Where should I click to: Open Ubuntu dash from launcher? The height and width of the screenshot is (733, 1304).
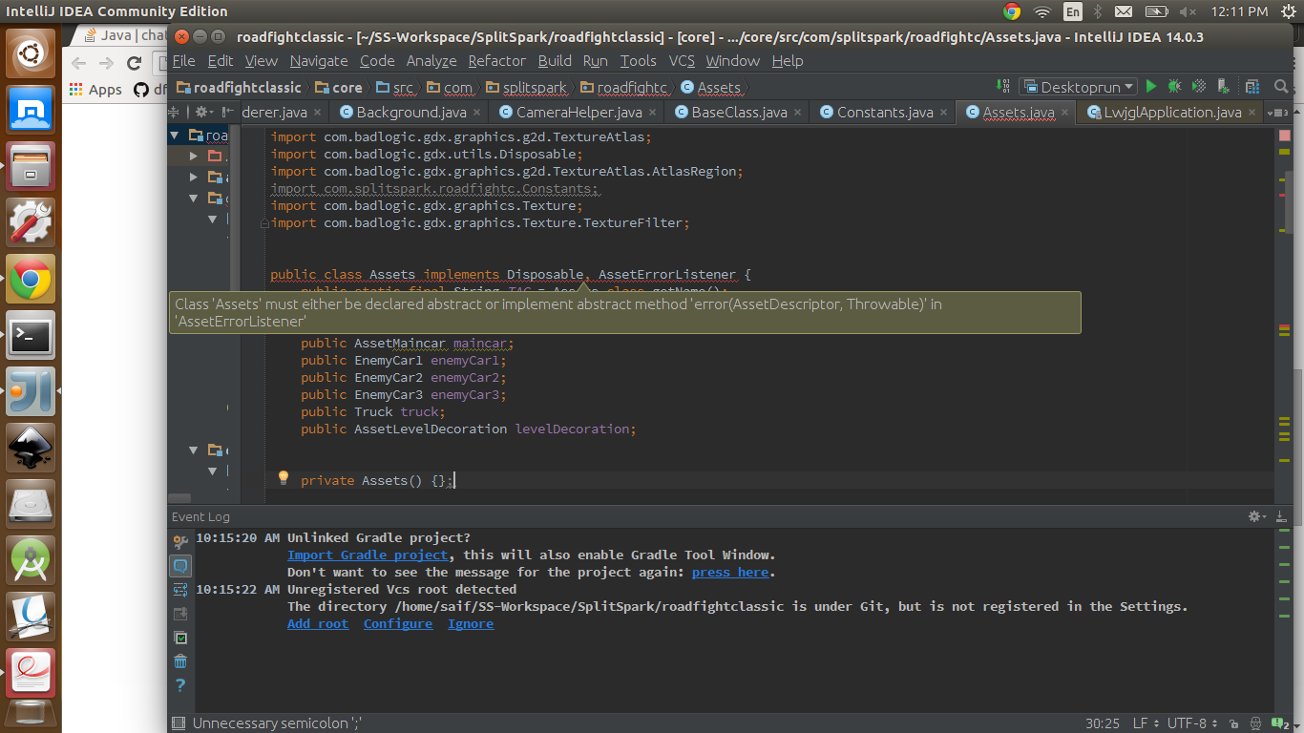[32, 53]
